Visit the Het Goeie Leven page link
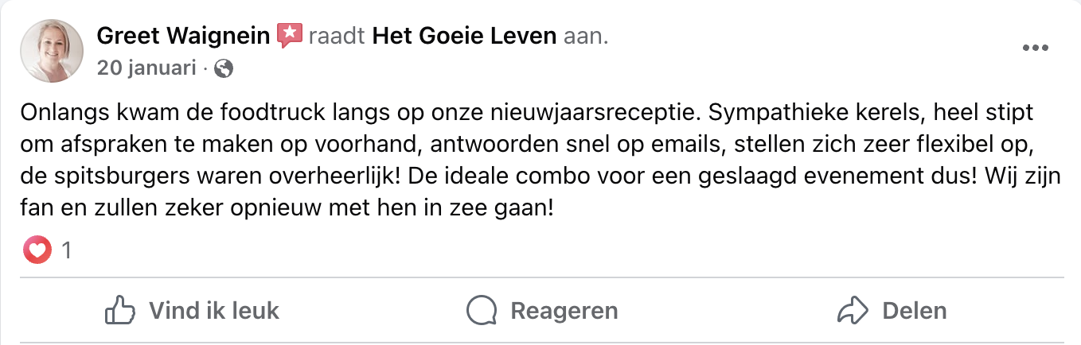The image size is (1081, 345). (x=465, y=36)
